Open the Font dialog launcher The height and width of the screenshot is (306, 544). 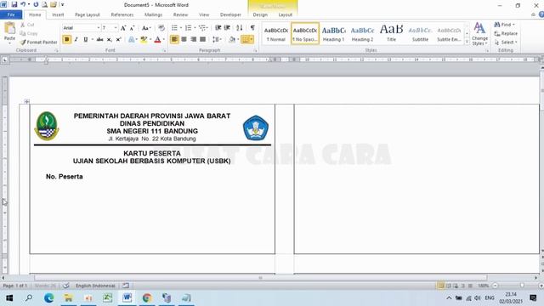pyautogui.click(x=164, y=51)
